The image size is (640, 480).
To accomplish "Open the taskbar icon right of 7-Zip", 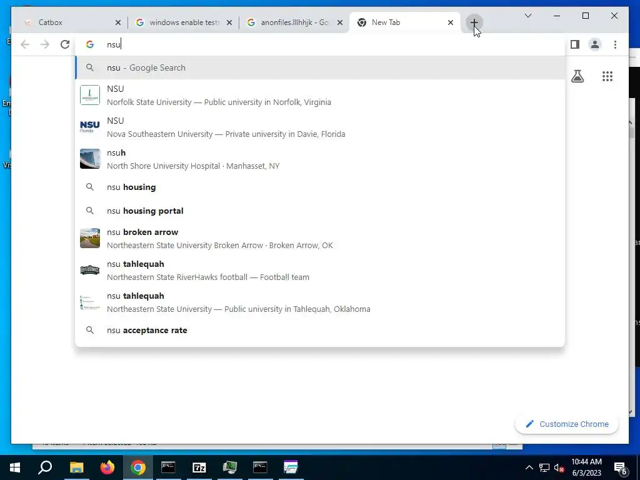I will coord(230,467).
